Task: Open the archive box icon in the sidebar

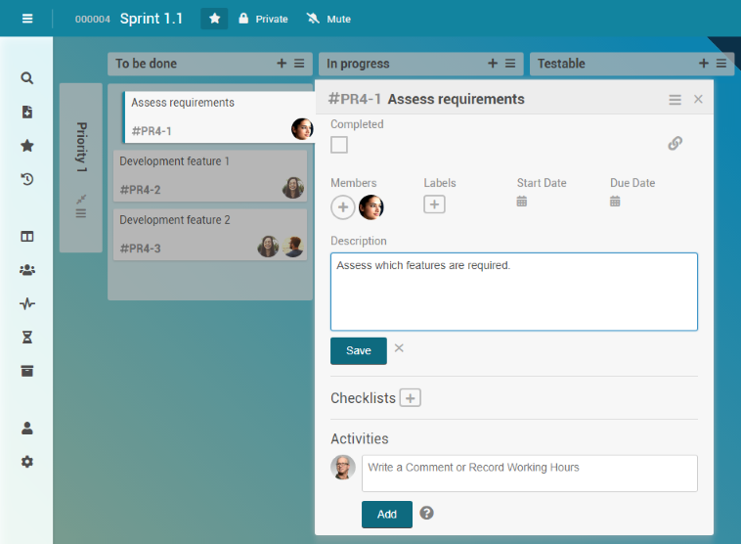Action: point(27,371)
